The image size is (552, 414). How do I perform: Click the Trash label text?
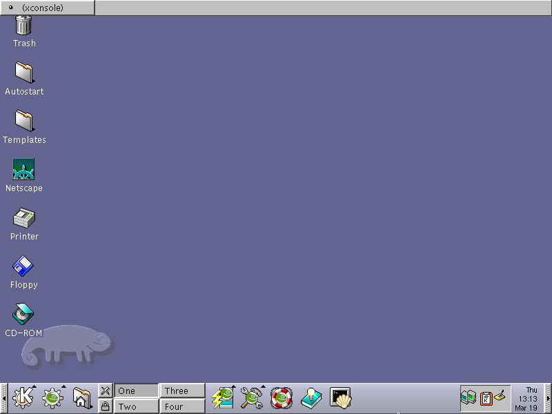pos(24,43)
